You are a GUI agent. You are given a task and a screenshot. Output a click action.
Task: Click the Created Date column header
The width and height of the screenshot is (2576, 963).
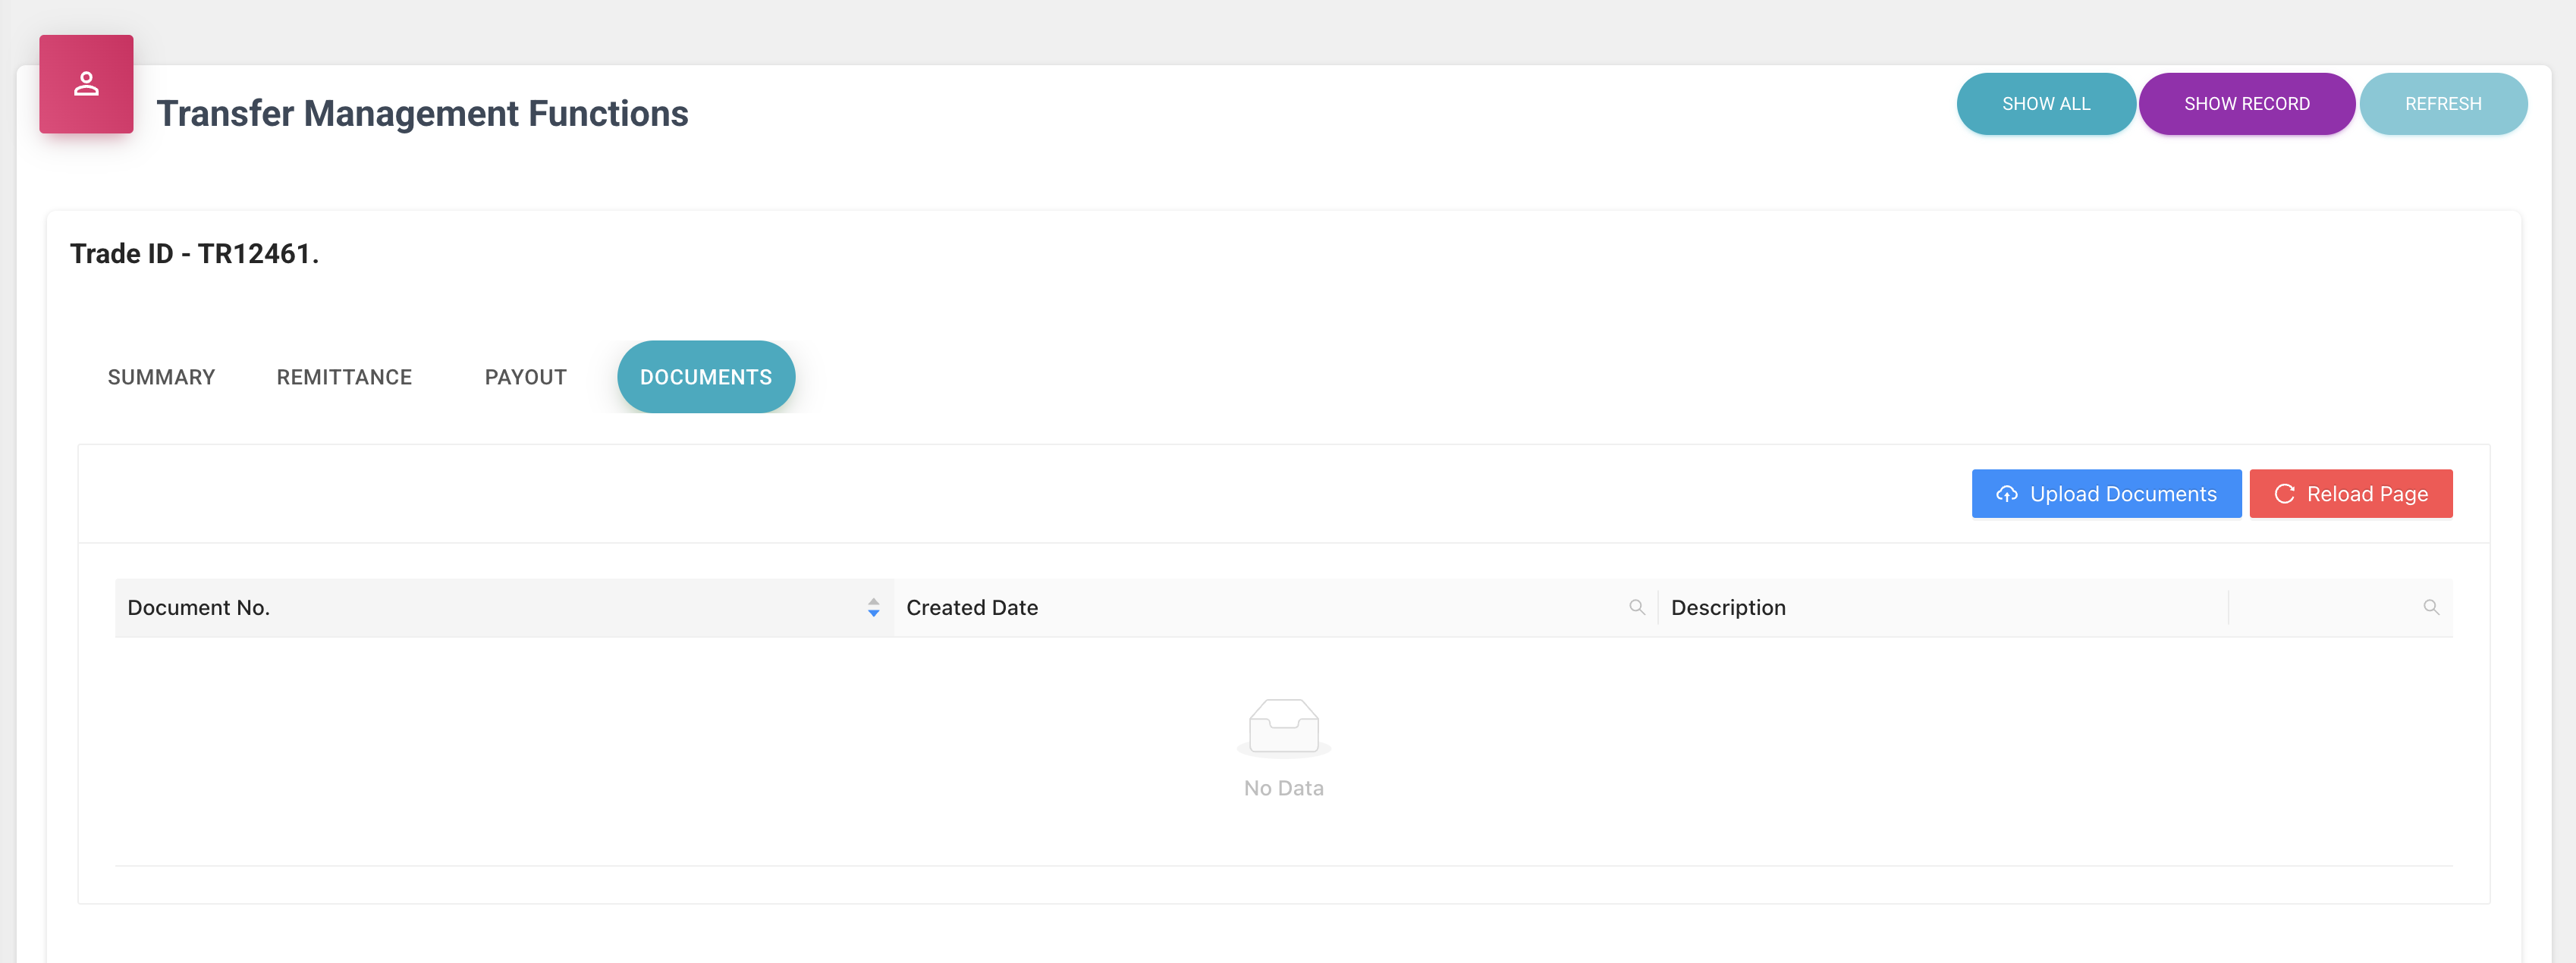[972, 607]
